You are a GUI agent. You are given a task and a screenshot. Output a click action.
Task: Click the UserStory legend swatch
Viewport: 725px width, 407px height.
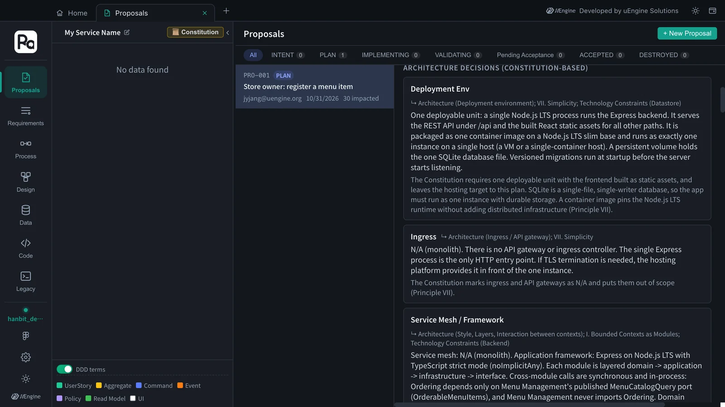[x=59, y=385]
